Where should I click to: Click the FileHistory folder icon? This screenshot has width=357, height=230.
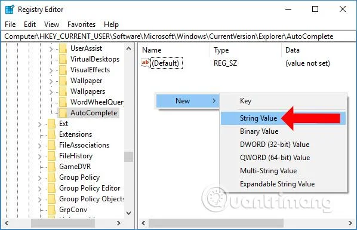pos(52,156)
